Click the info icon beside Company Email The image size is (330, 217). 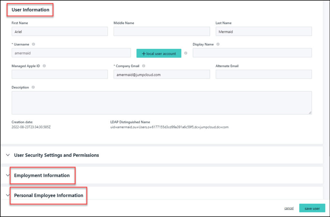[144, 66]
